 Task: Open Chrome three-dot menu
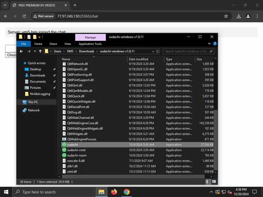(257, 16)
